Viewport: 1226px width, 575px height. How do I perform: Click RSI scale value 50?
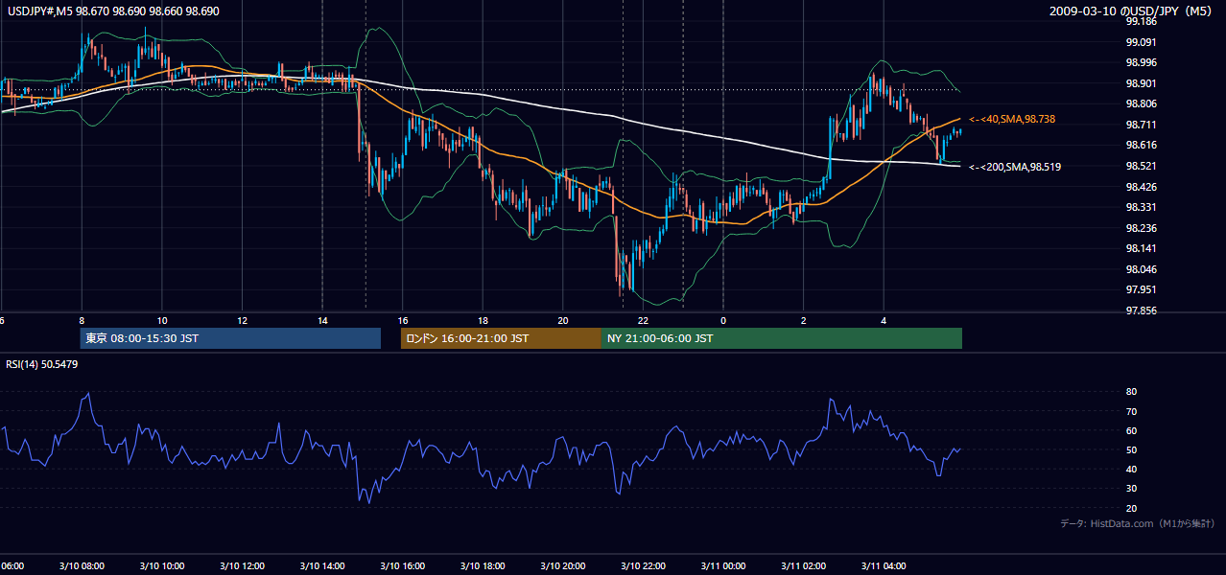coord(1132,449)
